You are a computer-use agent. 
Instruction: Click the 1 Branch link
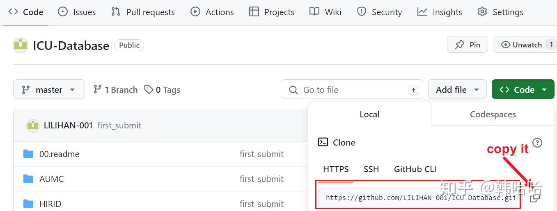click(116, 90)
